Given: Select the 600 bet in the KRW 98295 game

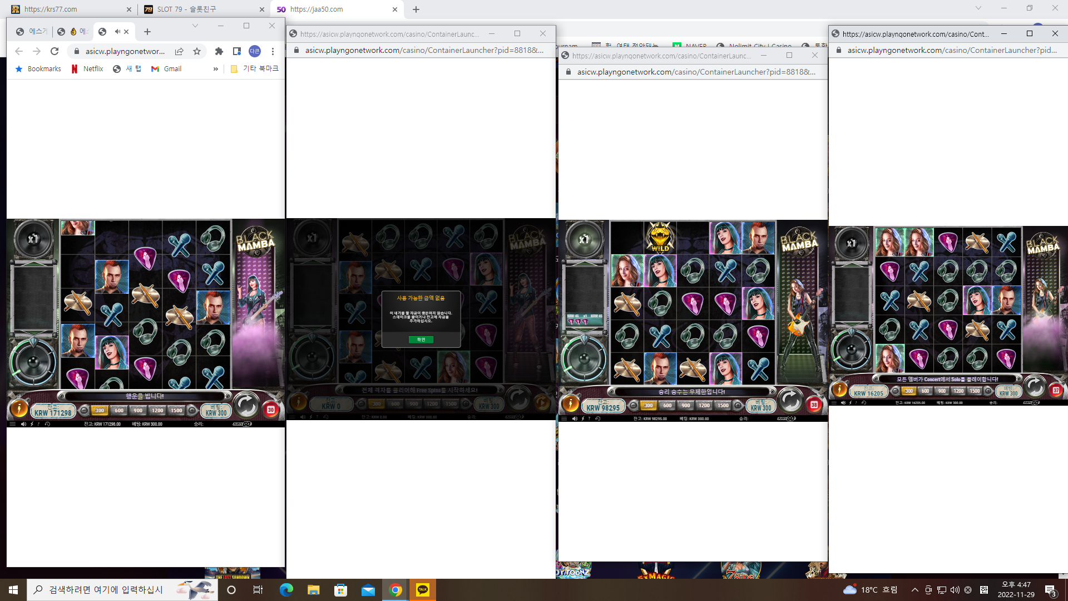Looking at the screenshot, I should coord(667,406).
